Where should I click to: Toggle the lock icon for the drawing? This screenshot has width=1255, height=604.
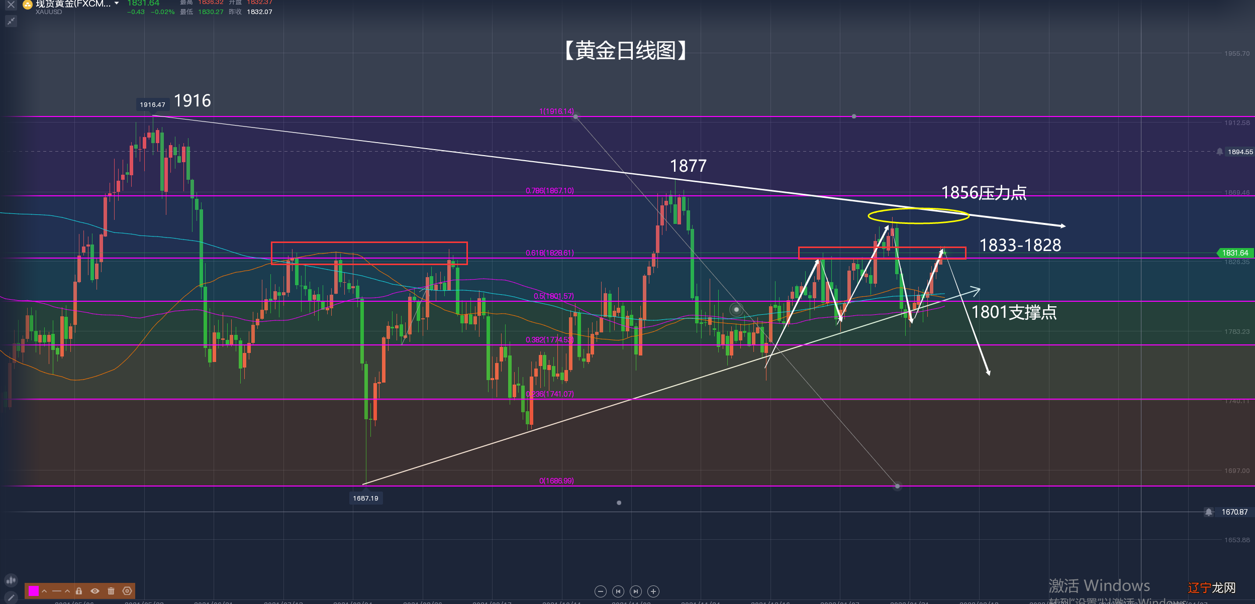coord(79,591)
